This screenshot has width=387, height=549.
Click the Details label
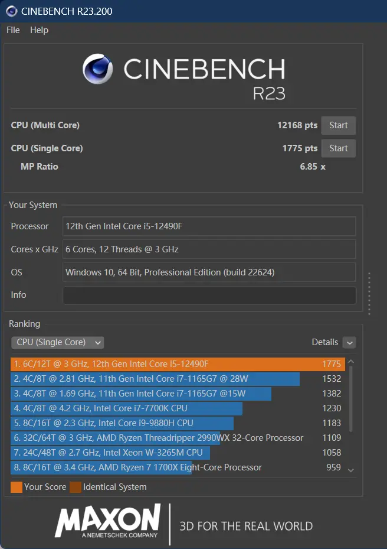tap(325, 342)
